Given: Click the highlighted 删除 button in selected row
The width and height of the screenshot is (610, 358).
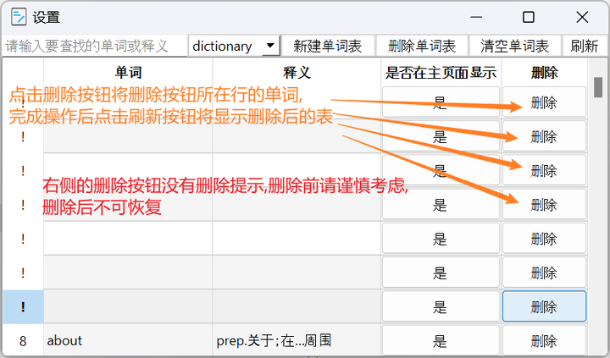Looking at the screenshot, I should [x=544, y=306].
